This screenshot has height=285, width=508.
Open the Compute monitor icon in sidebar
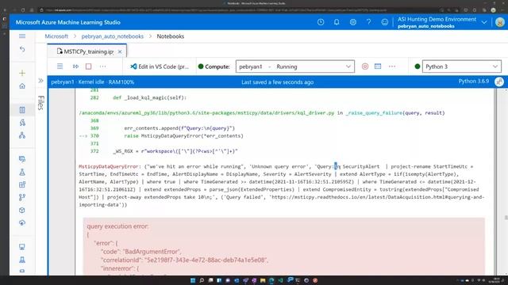[22, 247]
